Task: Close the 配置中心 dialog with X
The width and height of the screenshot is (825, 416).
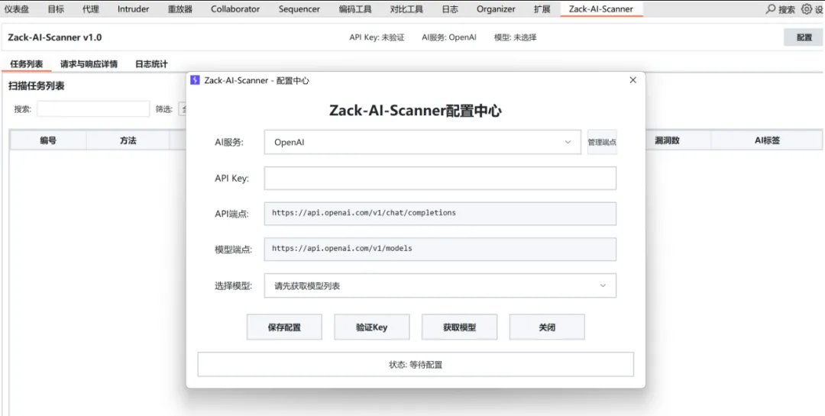Action: pos(633,80)
